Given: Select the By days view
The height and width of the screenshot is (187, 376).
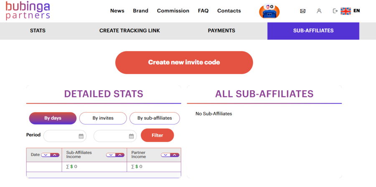Looking at the screenshot, I should pyautogui.click(x=53, y=118).
